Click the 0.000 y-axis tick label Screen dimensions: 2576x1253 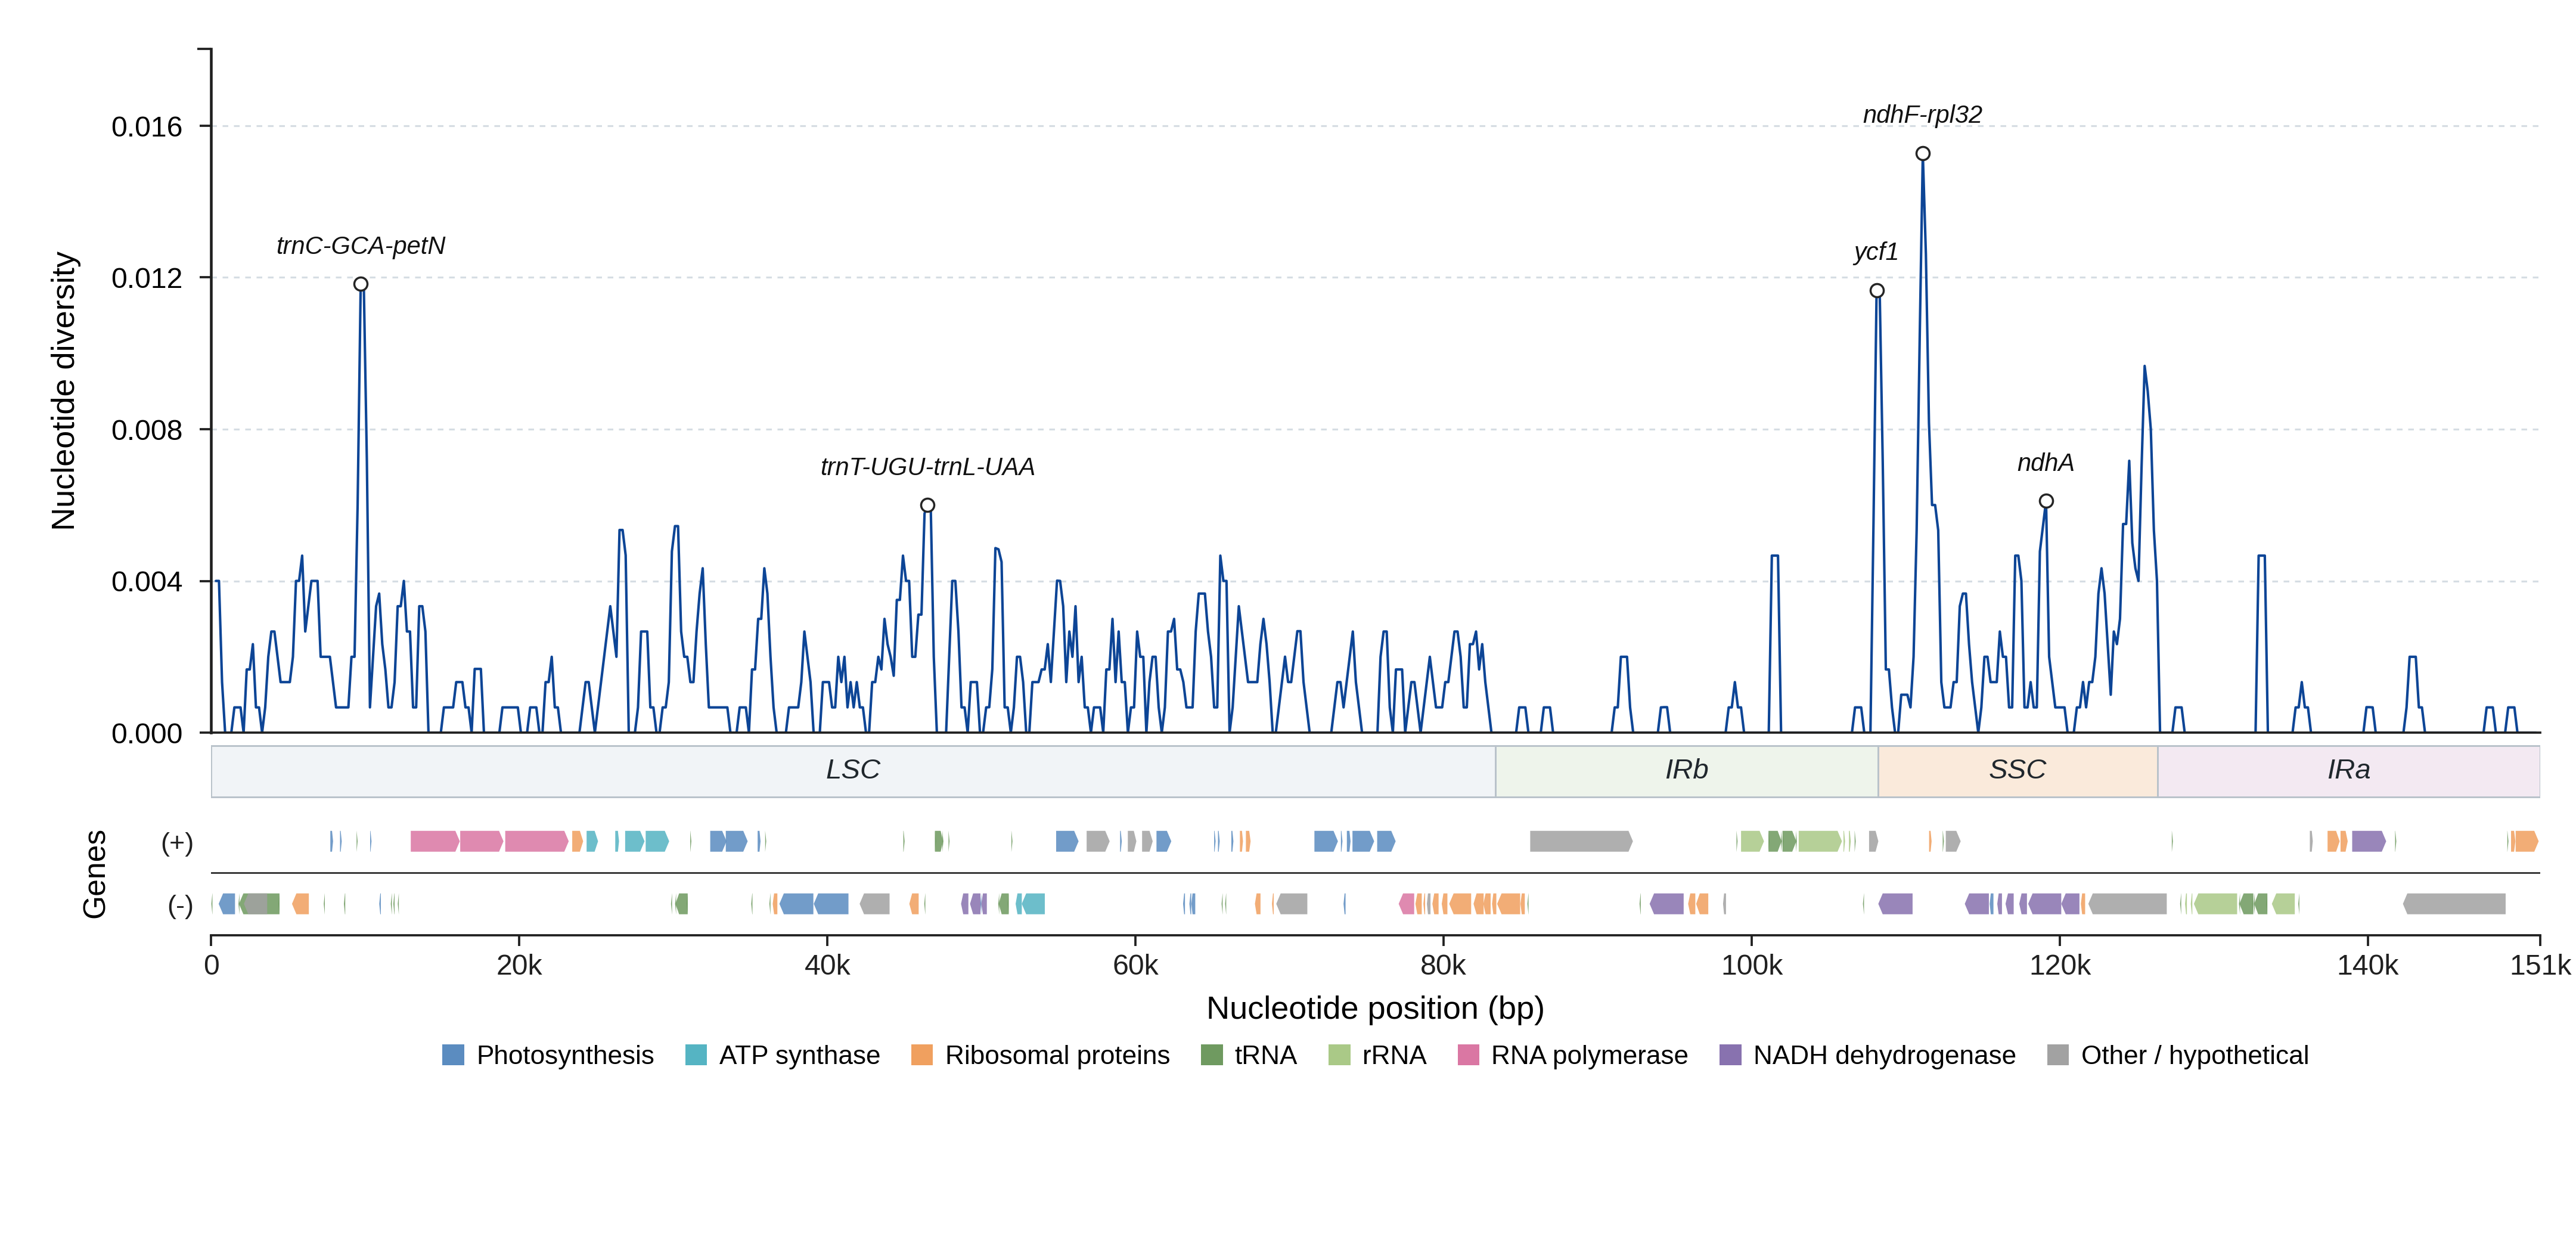click(147, 734)
